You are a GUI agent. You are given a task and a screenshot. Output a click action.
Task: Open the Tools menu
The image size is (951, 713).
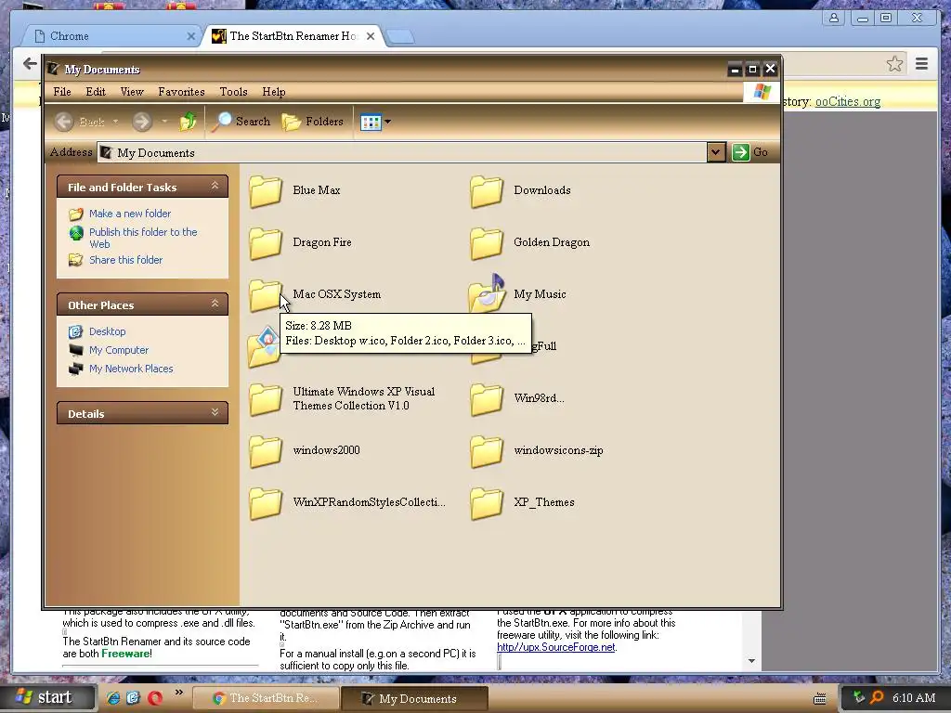coord(233,92)
